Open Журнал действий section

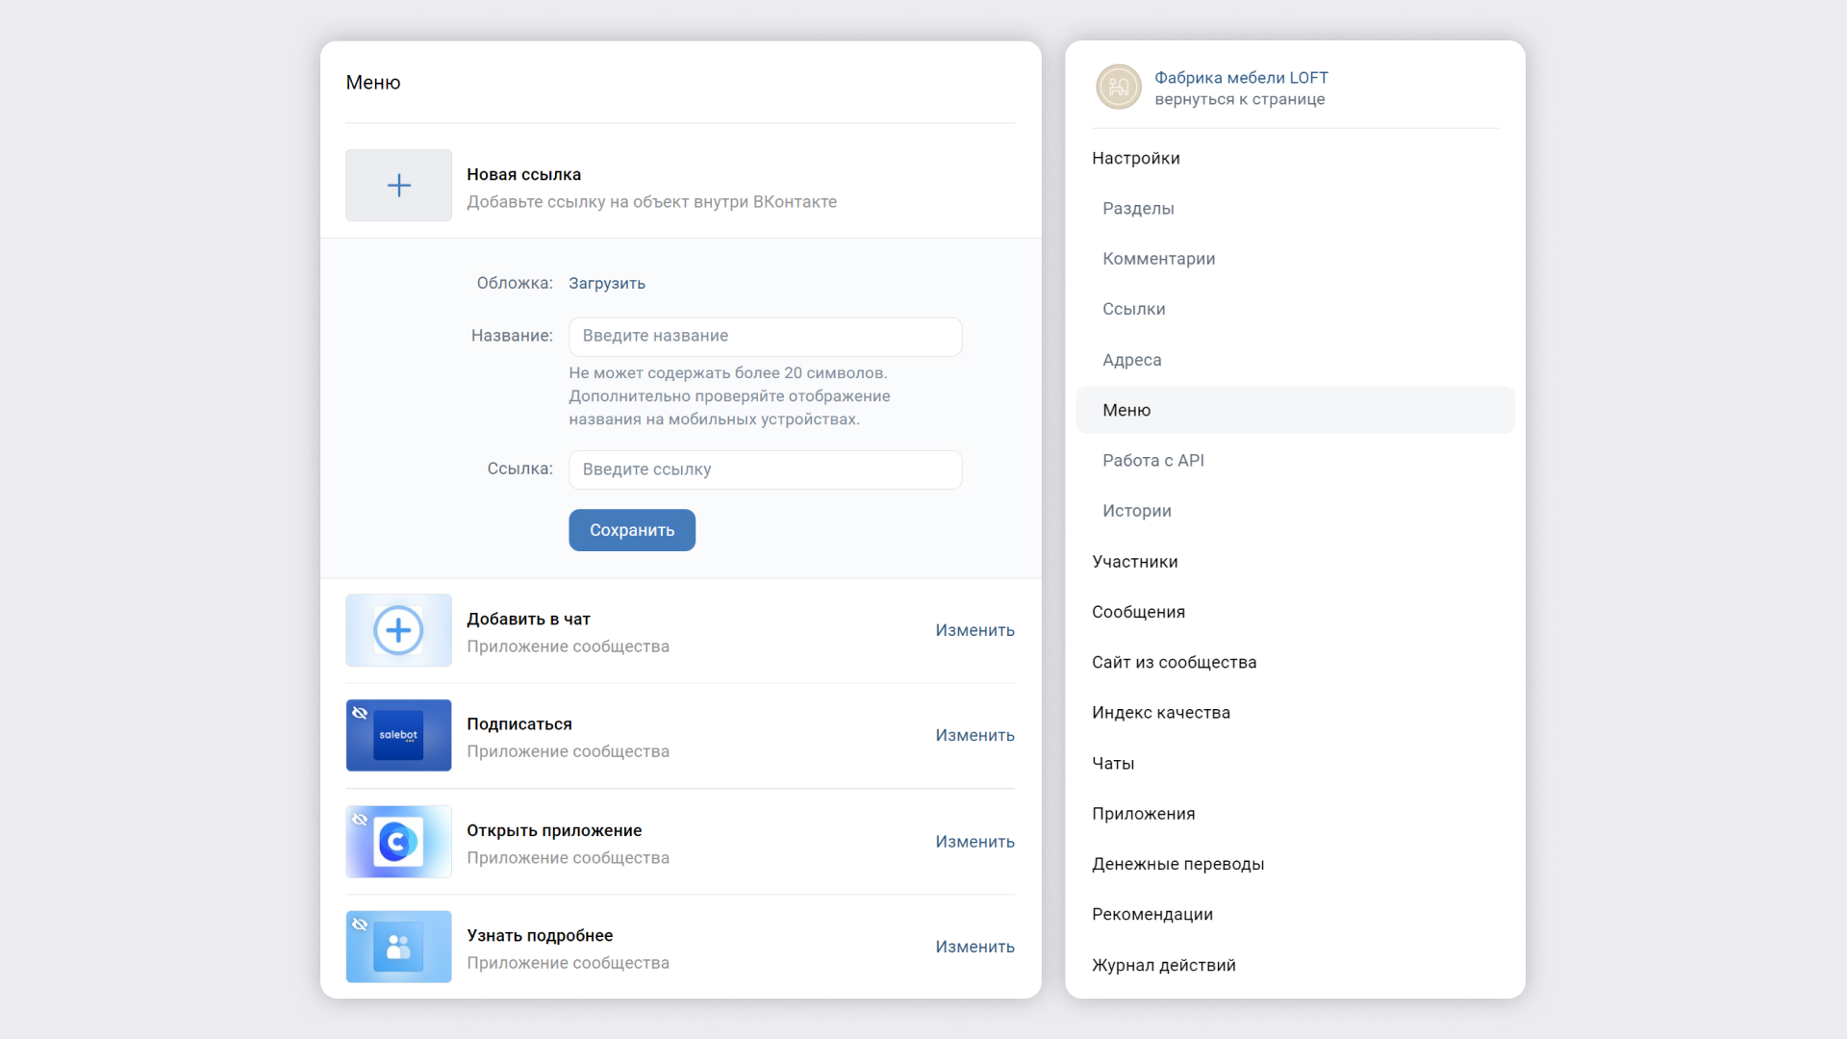[x=1164, y=965]
